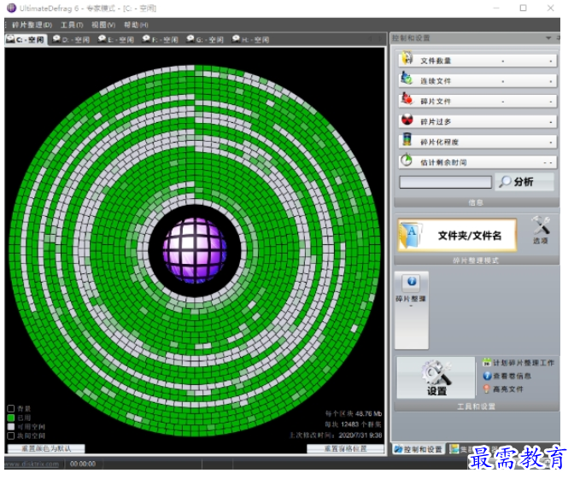The height and width of the screenshot is (485, 574).
Task: Click the H: drive tab disk icon
Action: click(236, 38)
